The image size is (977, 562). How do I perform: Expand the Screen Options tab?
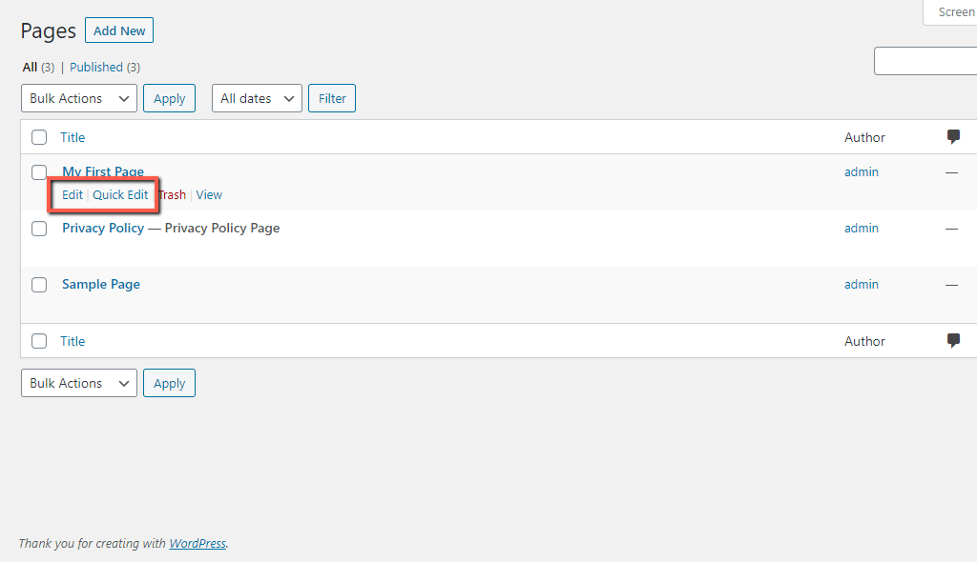[950, 11]
